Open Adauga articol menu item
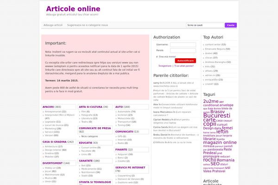This screenshot has width=278, height=185. tap(53, 25)
